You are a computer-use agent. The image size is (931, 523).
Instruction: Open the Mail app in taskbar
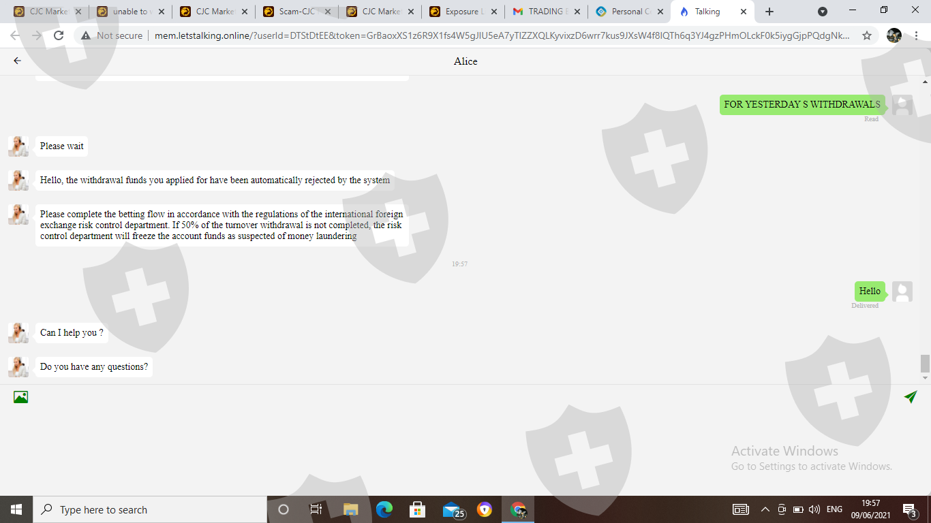point(453,509)
